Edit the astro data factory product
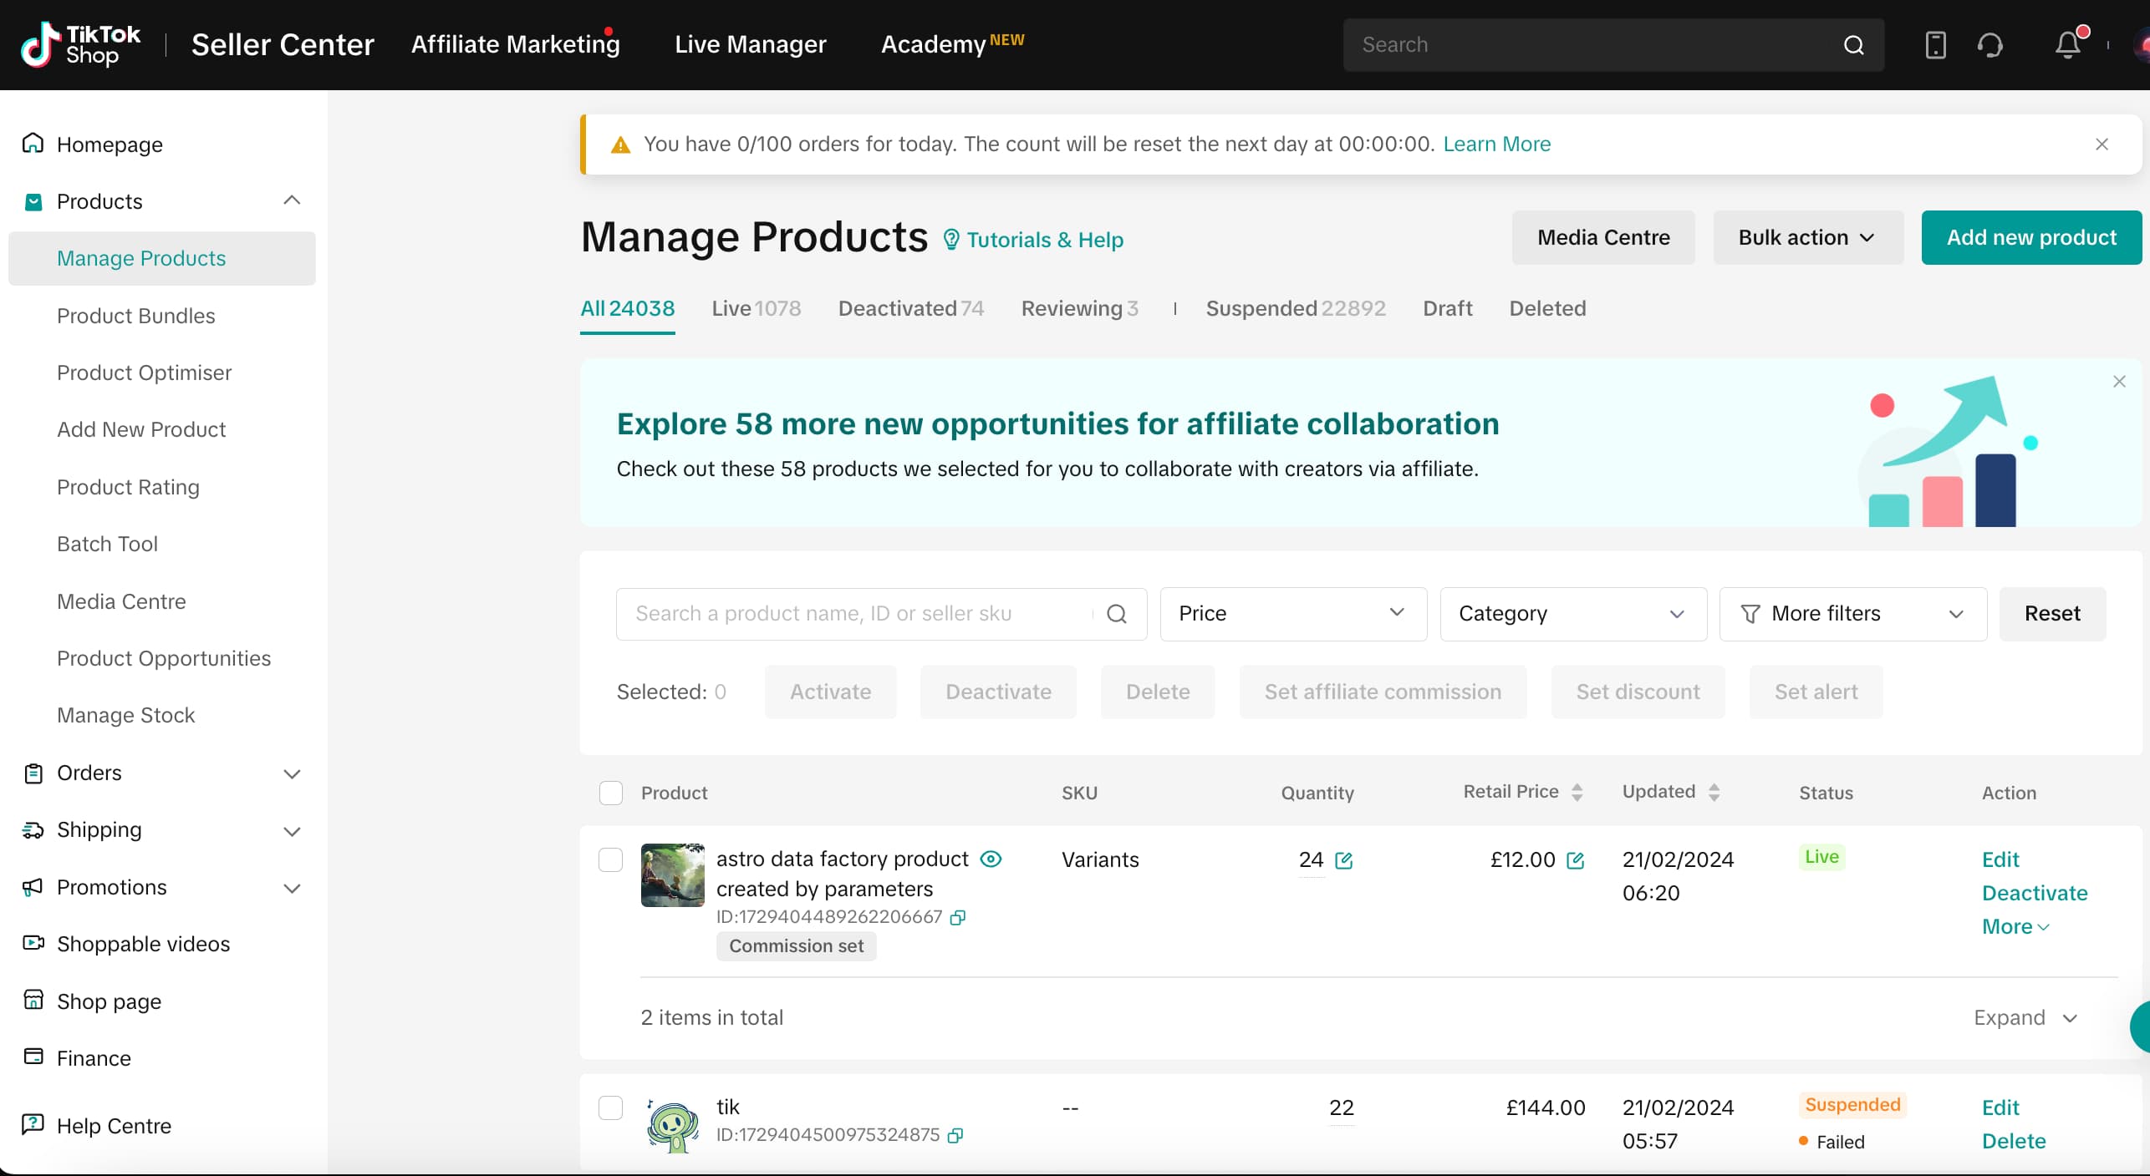The height and width of the screenshot is (1176, 2150). (2000, 859)
